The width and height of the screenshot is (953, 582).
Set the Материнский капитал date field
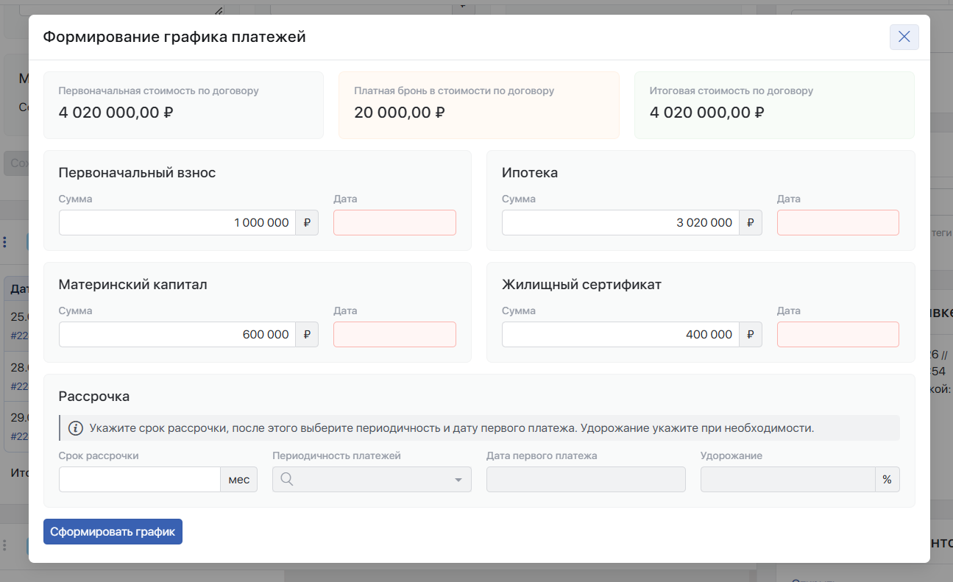pos(394,335)
